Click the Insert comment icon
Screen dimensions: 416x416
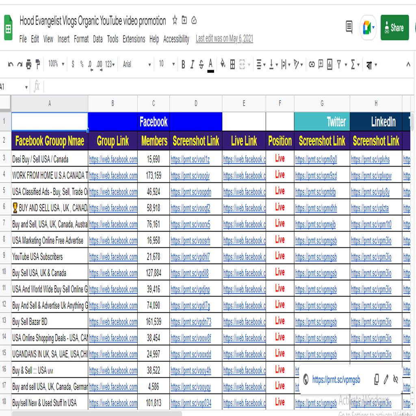coord(321,64)
